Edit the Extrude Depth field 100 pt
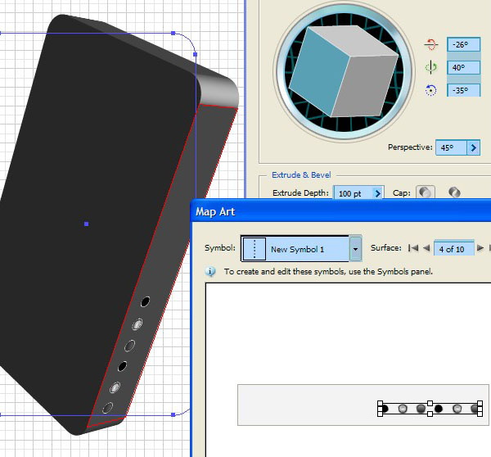Viewport: 491px width, 457px height. coord(352,193)
